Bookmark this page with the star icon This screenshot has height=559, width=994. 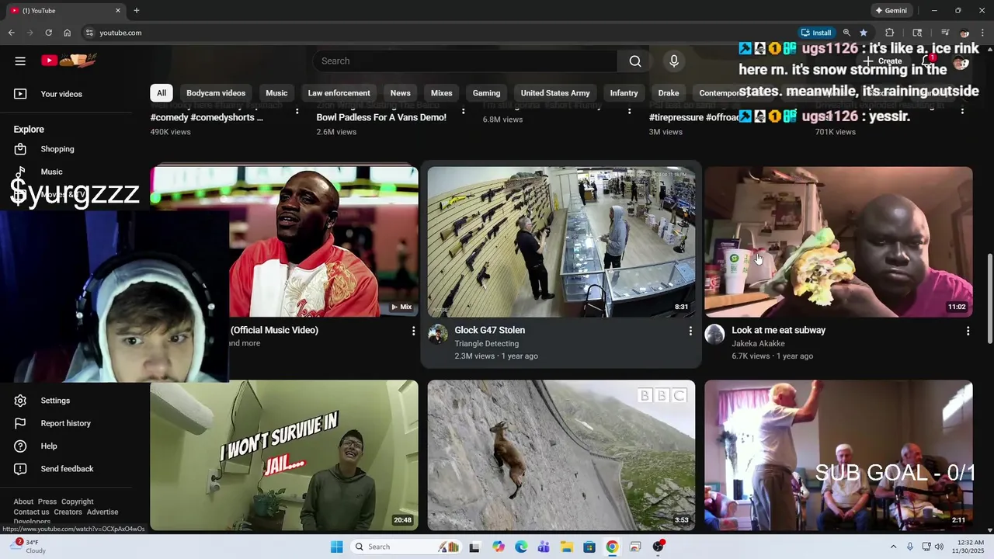pos(864,33)
